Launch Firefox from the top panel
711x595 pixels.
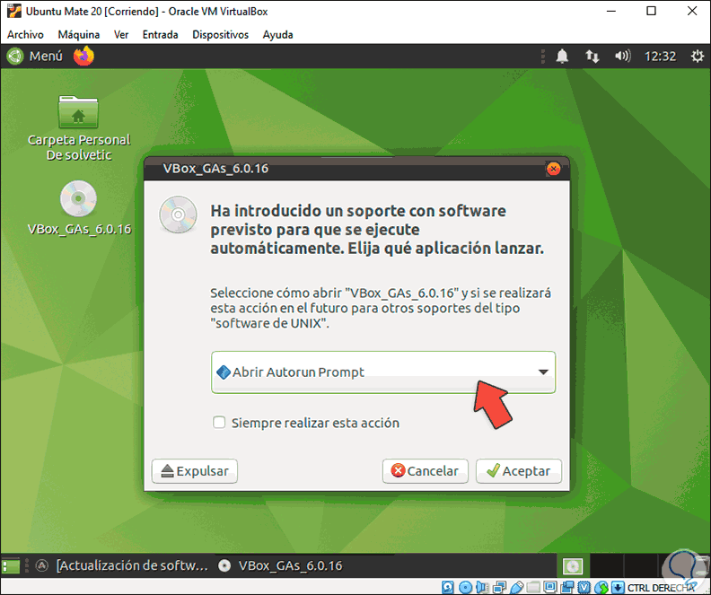tap(83, 57)
